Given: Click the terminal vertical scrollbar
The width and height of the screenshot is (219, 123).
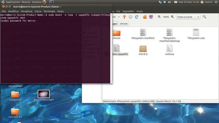Looking at the screenshot, I should [111, 48].
